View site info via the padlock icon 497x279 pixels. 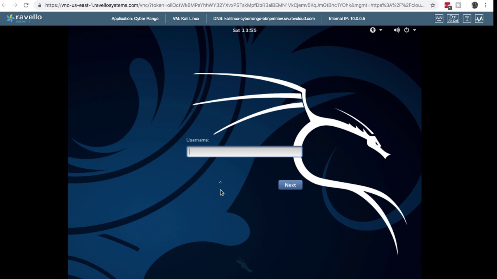click(40, 5)
